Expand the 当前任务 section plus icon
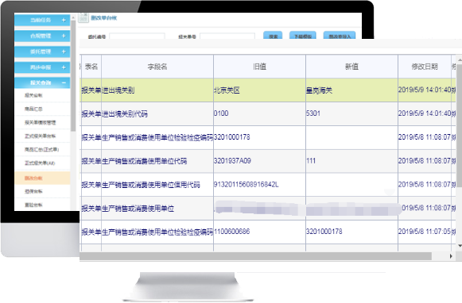Viewport: 462px width, 303px height. tap(64, 20)
